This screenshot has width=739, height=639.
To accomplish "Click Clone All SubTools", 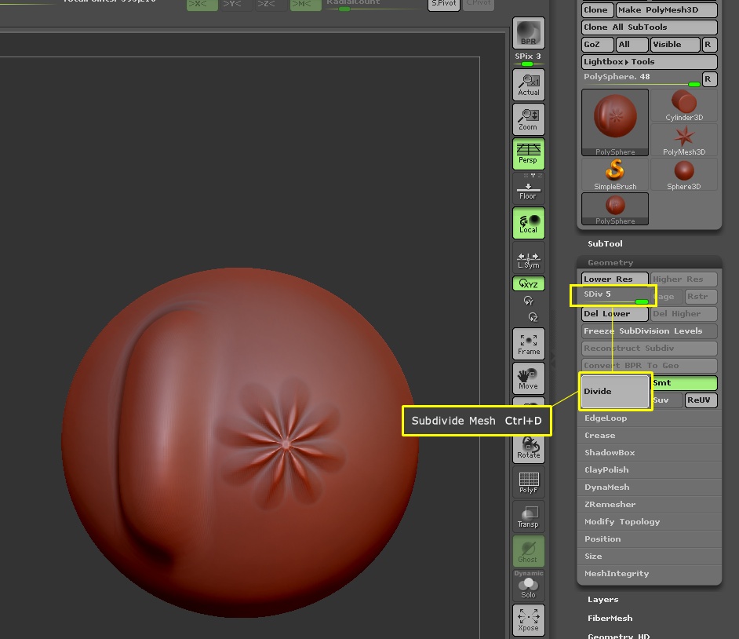I will [x=650, y=27].
